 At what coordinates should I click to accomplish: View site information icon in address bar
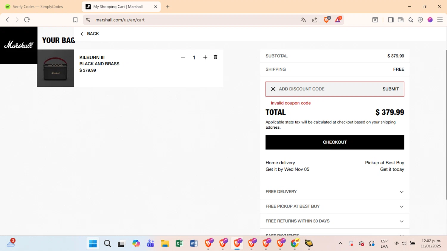coord(88,20)
